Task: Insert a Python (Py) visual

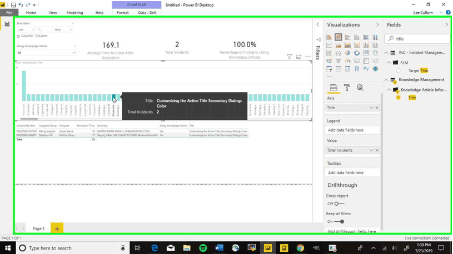Action: 366,69
